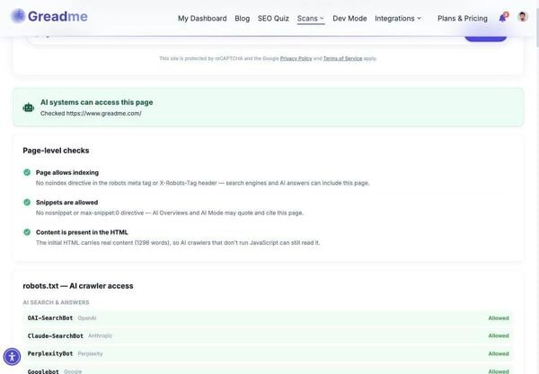Image resolution: width=539 pixels, height=374 pixels.
Task: Click the Greadme brand name
Action: coord(57,16)
